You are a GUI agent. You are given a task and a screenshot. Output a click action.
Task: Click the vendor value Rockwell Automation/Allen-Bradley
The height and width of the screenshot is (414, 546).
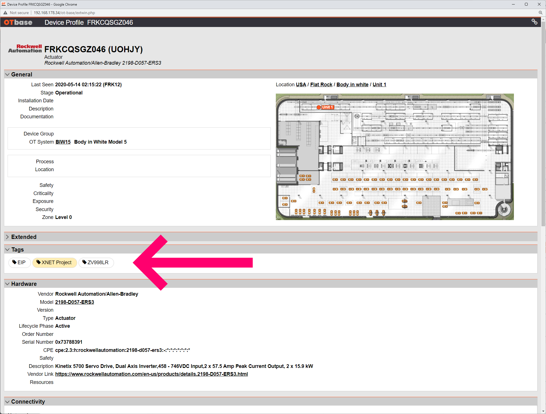point(97,294)
